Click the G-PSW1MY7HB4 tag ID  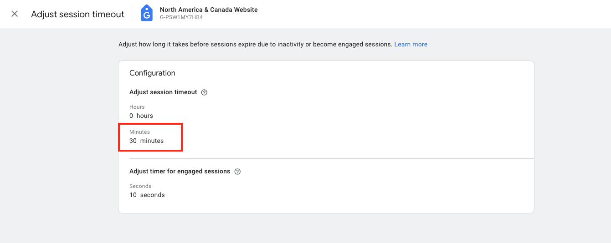coord(181,18)
